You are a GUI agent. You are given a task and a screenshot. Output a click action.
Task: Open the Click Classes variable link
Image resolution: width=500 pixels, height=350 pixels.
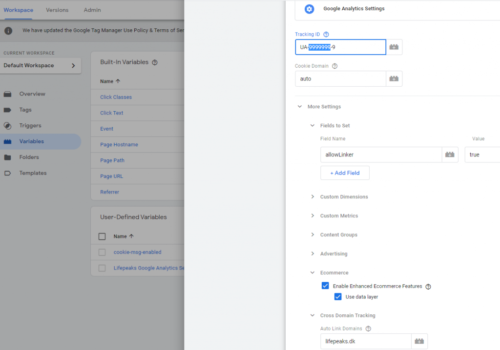[116, 97]
